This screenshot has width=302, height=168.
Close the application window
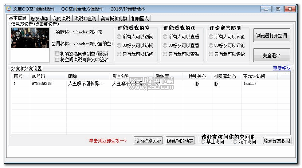(290, 9)
